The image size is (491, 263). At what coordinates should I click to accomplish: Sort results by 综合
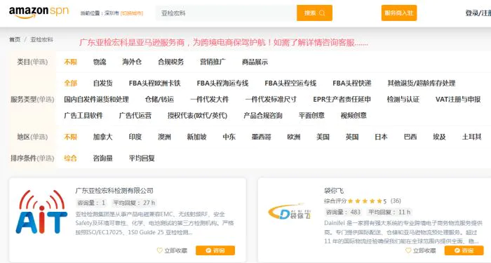(70, 159)
